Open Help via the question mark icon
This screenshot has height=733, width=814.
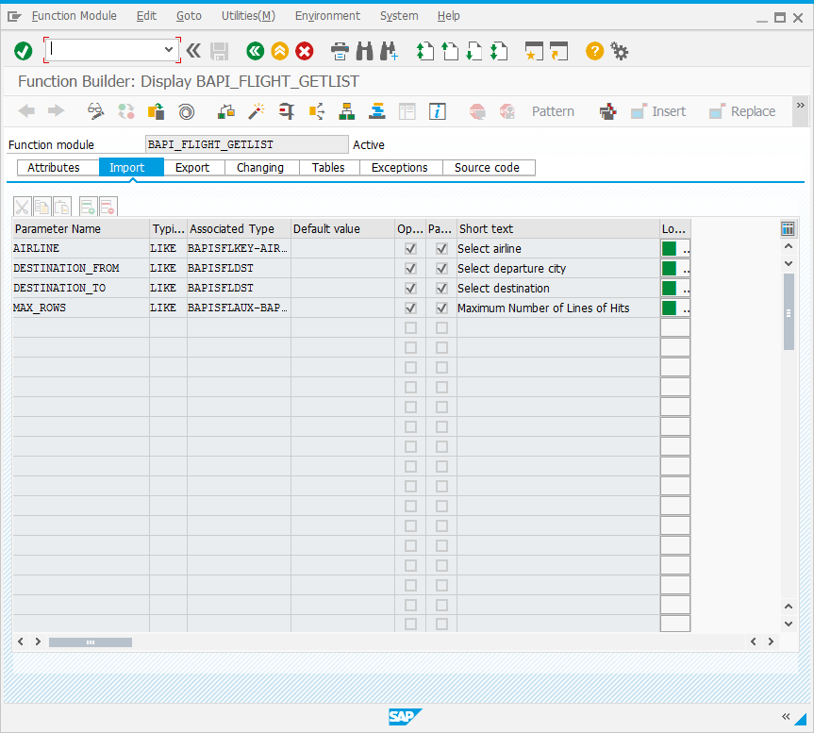(594, 51)
